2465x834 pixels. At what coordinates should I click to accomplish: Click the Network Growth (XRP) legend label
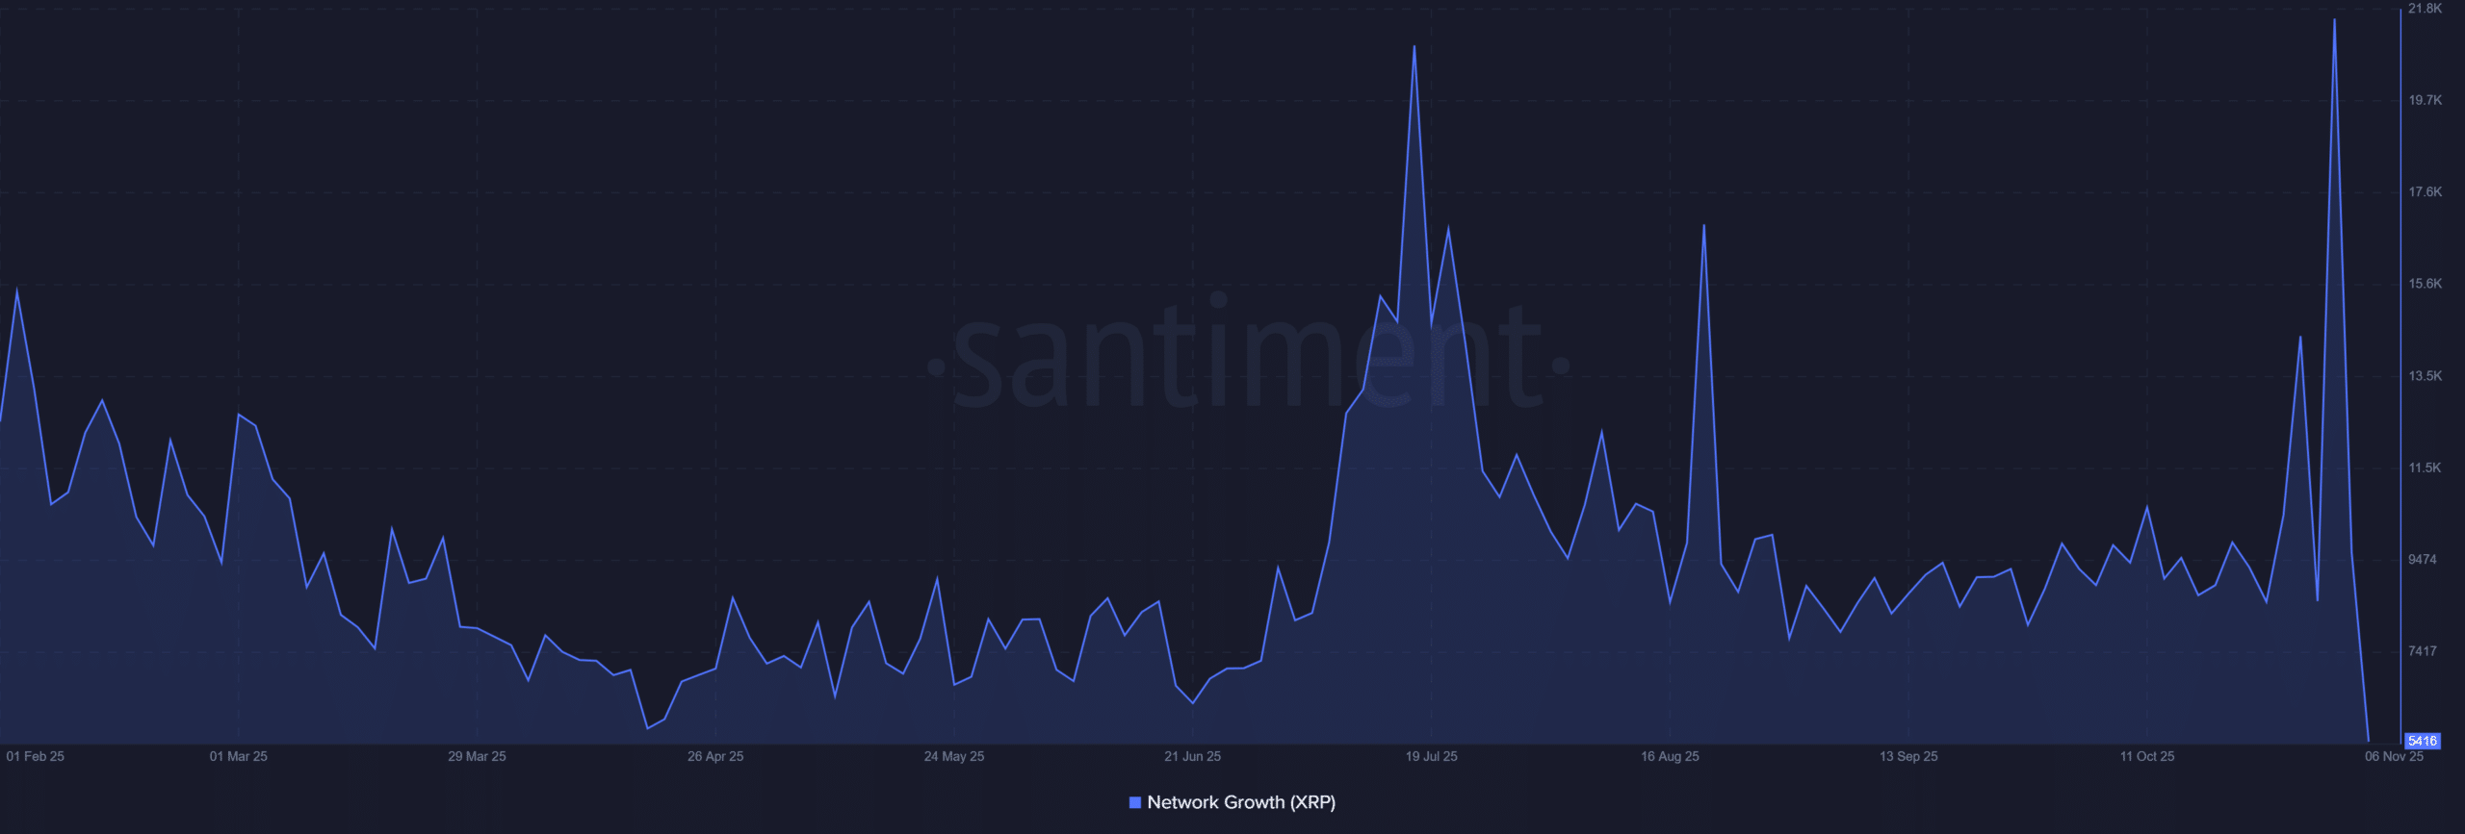click(x=1241, y=802)
